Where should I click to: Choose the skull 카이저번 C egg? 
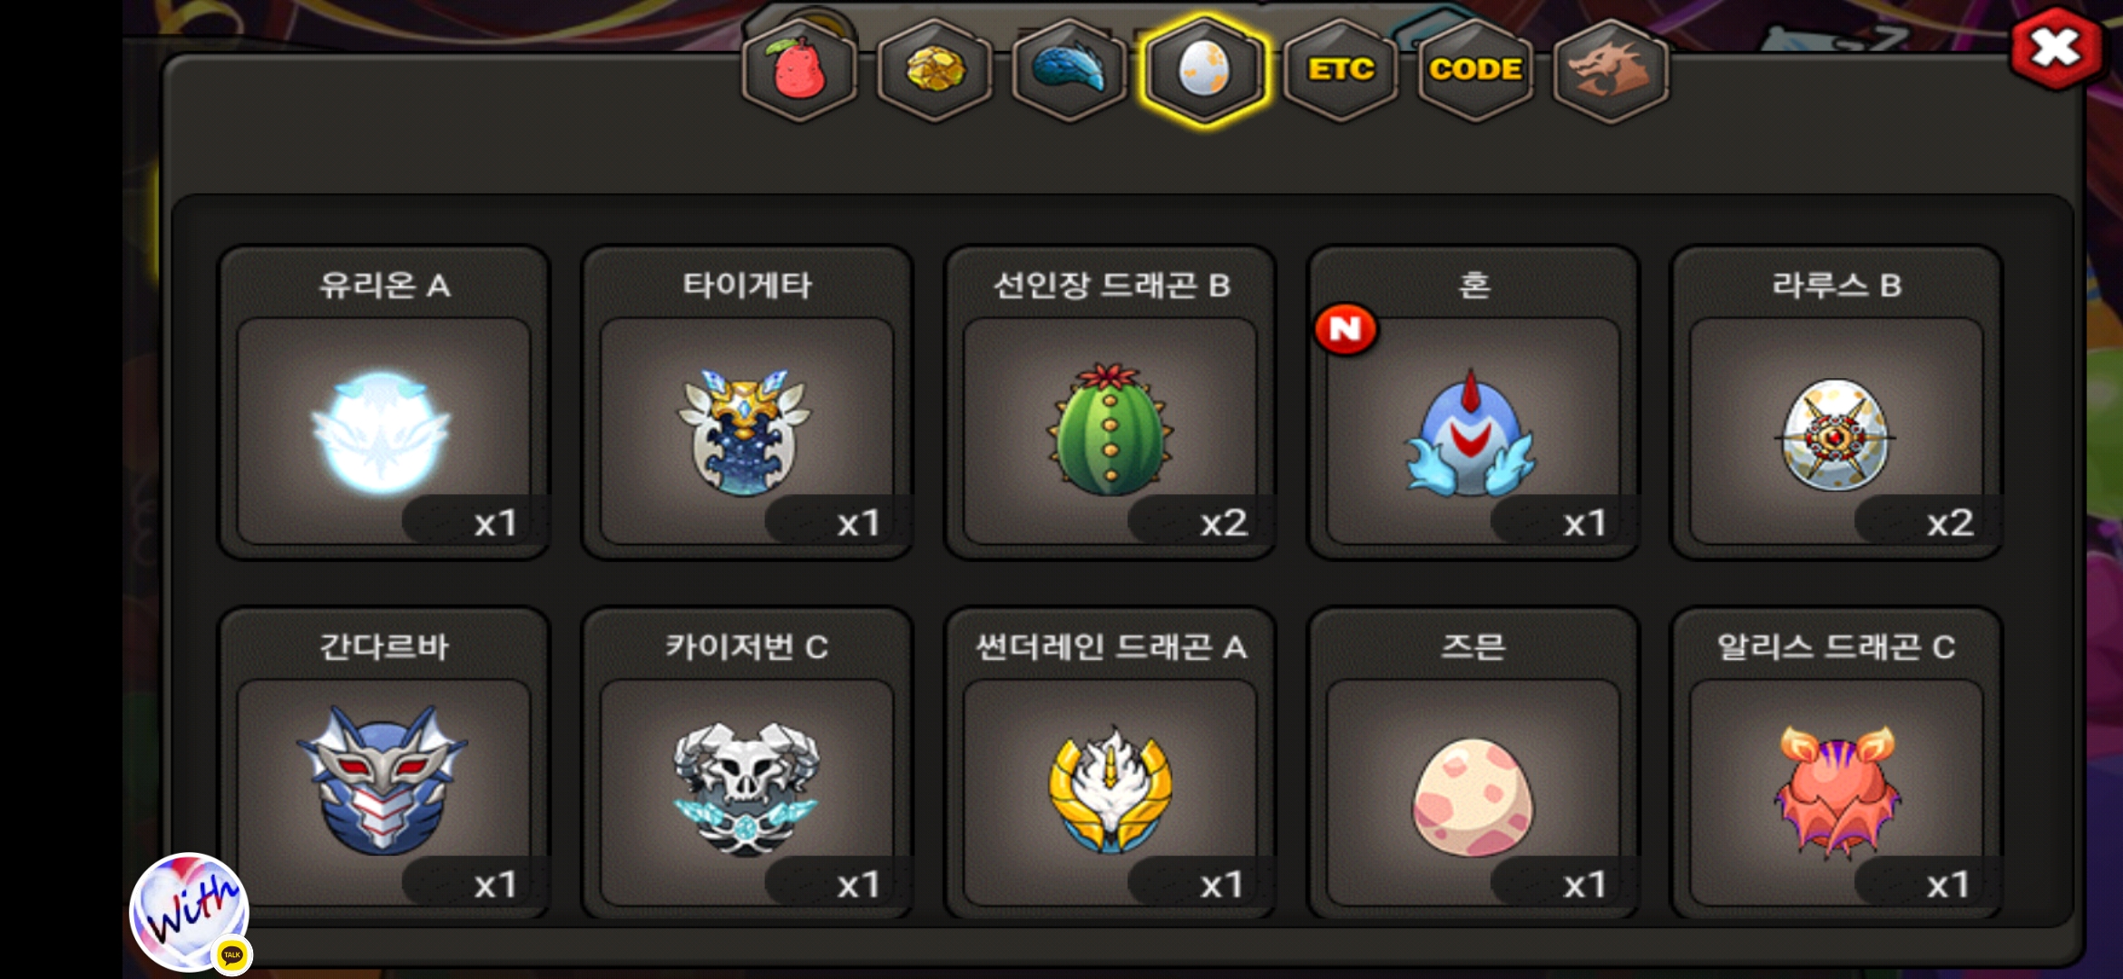747,763
